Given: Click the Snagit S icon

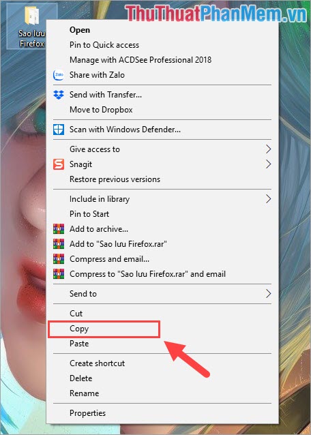Looking at the screenshot, I should coord(59,164).
